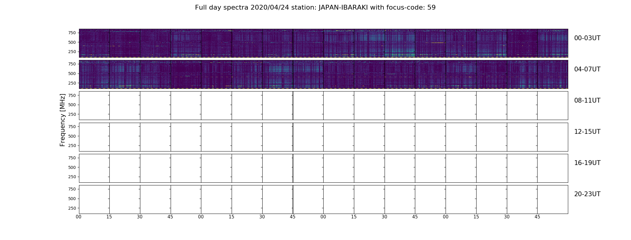Open the 04-07UT spectrogram panel
Image resolution: width=631 pixels, height=240 pixels.
(323, 74)
